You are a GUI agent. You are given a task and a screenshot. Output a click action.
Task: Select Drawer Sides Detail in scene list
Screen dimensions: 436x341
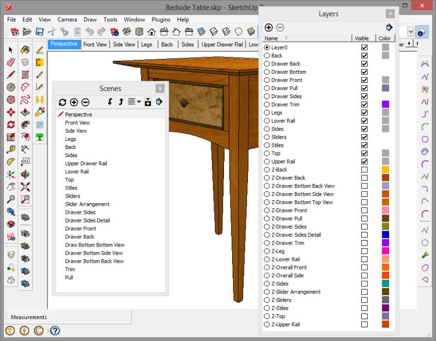(x=87, y=220)
